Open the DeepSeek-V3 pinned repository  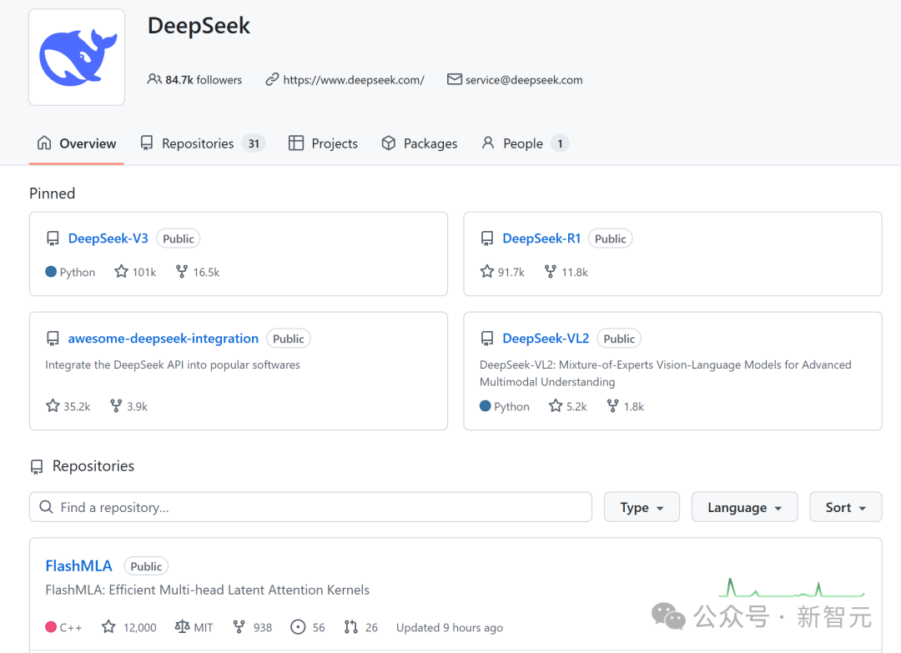pyautogui.click(x=108, y=239)
